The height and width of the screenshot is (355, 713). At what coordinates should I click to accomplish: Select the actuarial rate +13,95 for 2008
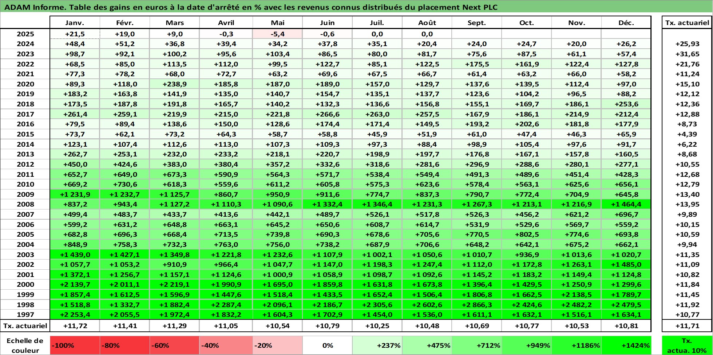click(x=687, y=204)
